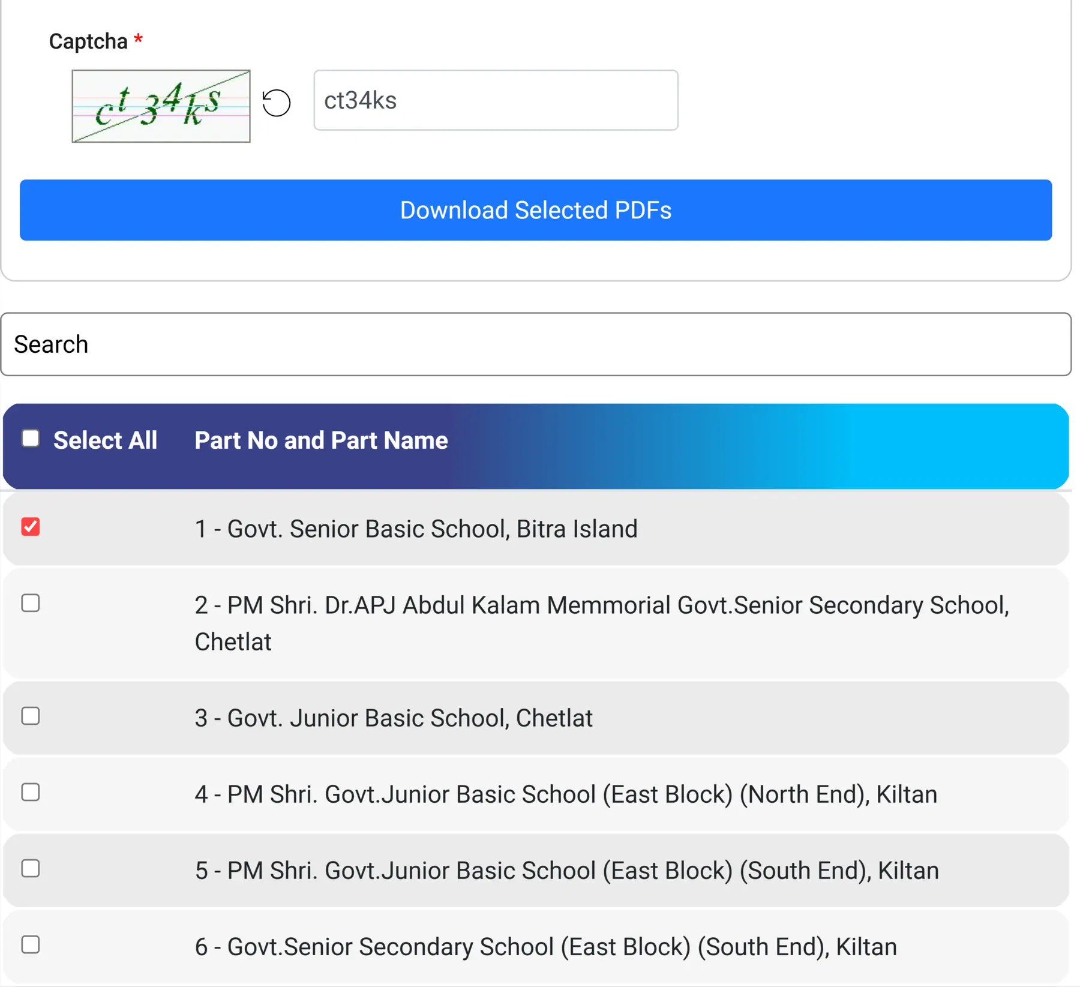Check part 3 Govt. Junior Basic School, Chetlat
This screenshot has width=1080, height=987.
pyautogui.click(x=31, y=716)
